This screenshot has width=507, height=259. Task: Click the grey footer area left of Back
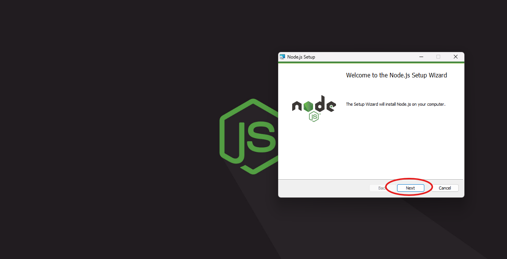pyautogui.click(x=321, y=188)
